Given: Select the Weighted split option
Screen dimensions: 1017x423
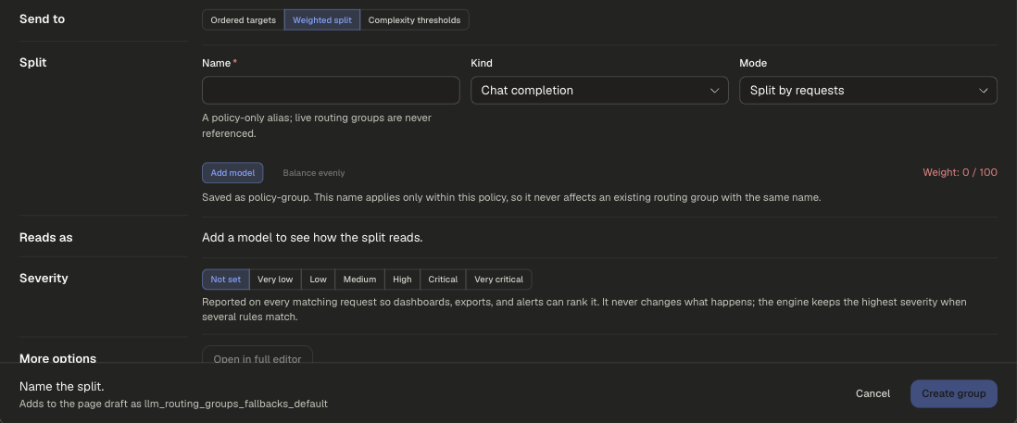Looking at the screenshot, I should pos(322,20).
